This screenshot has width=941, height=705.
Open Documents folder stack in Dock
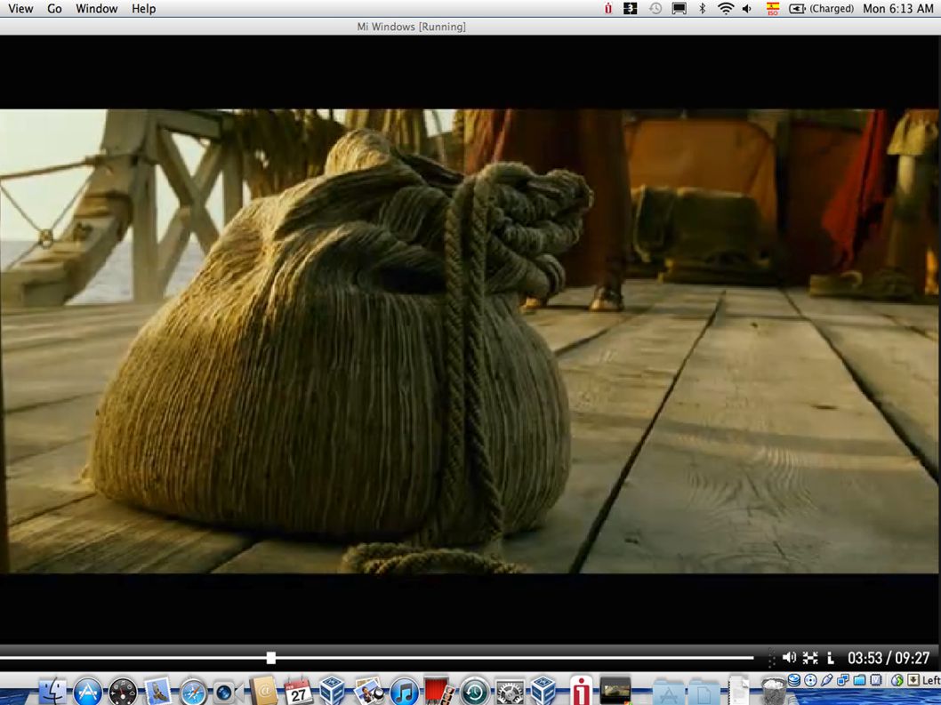pos(704,692)
